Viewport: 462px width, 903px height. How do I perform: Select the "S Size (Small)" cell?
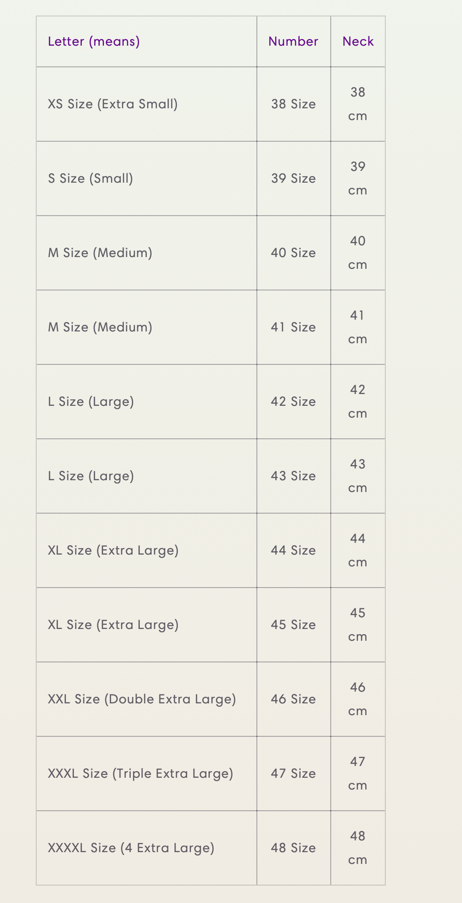[x=90, y=178]
